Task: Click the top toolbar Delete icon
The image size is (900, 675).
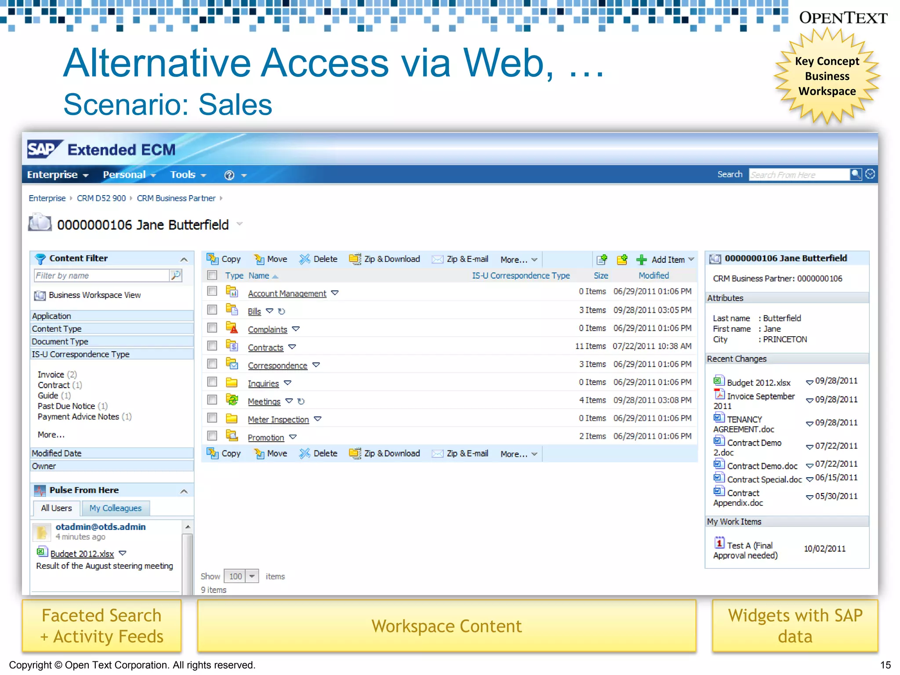Action: point(305,259)
